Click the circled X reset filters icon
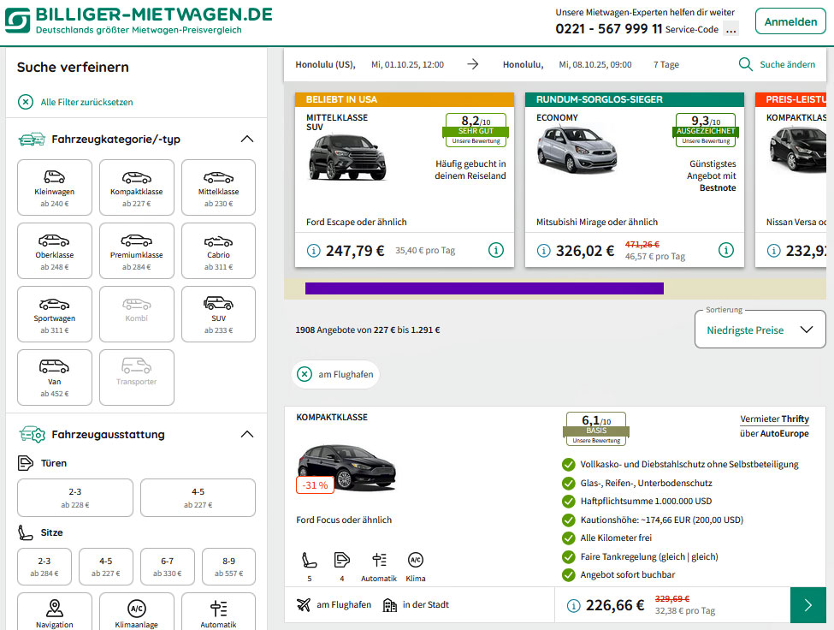 pos(26,102)
